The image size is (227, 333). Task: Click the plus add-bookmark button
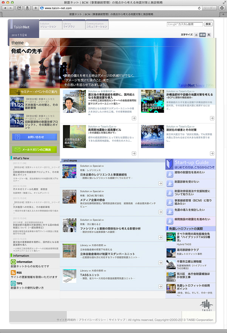36,8
